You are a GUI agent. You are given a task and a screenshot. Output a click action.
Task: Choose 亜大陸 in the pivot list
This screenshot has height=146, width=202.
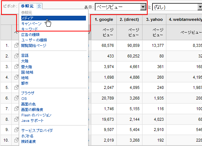tap(26, 67)
